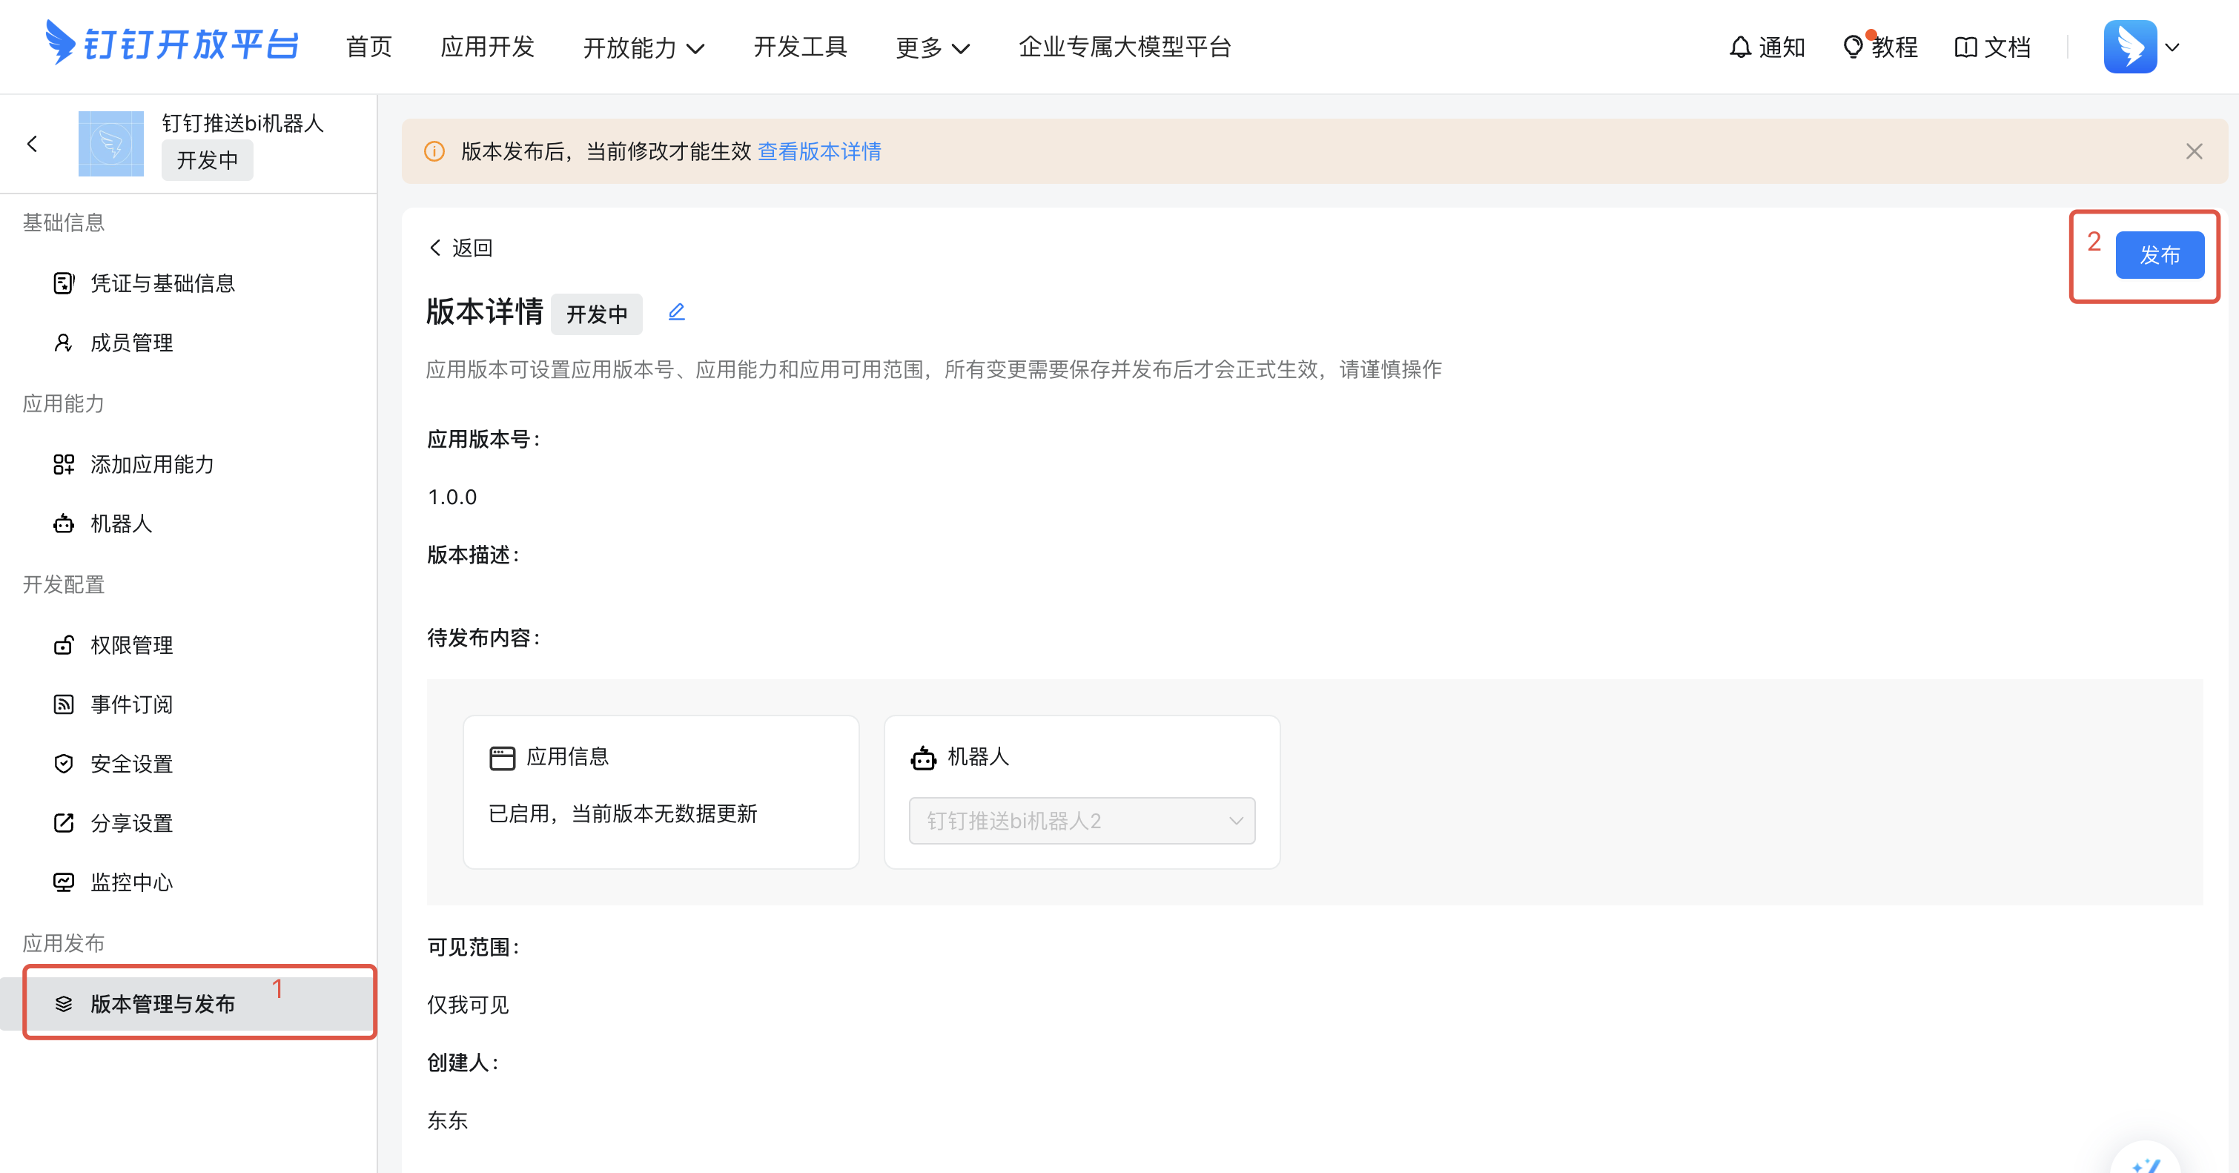Viewport: 2239px width, 1173px height.
Task: Click the sidebar back arrow beside app icon
Action: coord(33,143)
